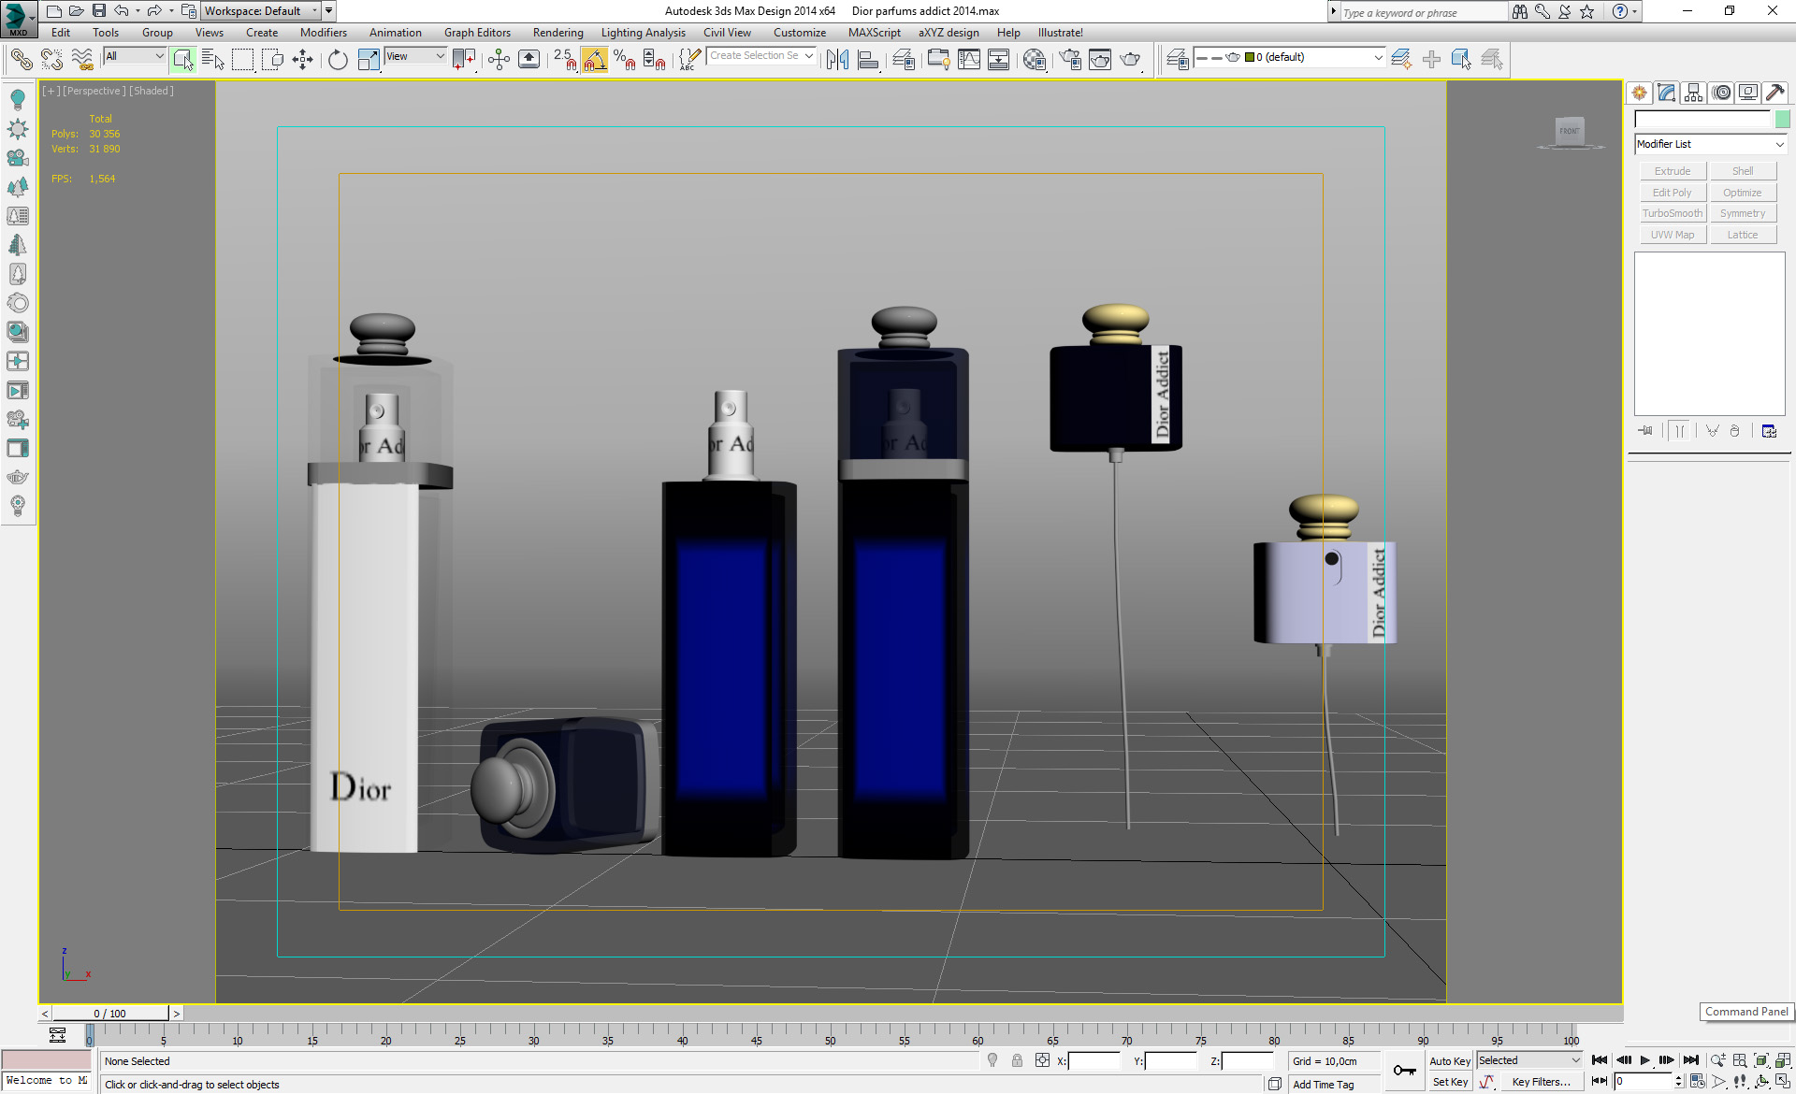The height and width of the screenshot is (1094, 1796).
Task: Open the Modifiers menu
Action: pos(323,33)
